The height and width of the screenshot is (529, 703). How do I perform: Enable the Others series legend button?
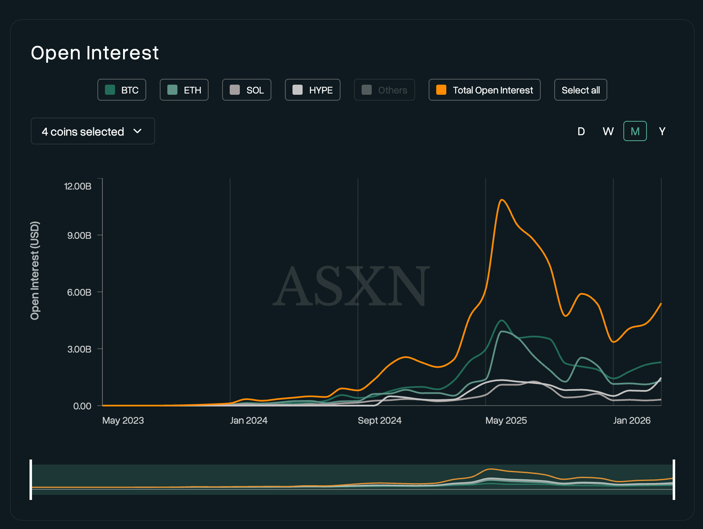[384, 90]
